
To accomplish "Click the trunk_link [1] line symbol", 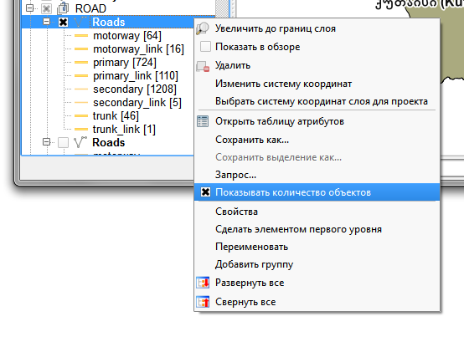I will (81, 129).
